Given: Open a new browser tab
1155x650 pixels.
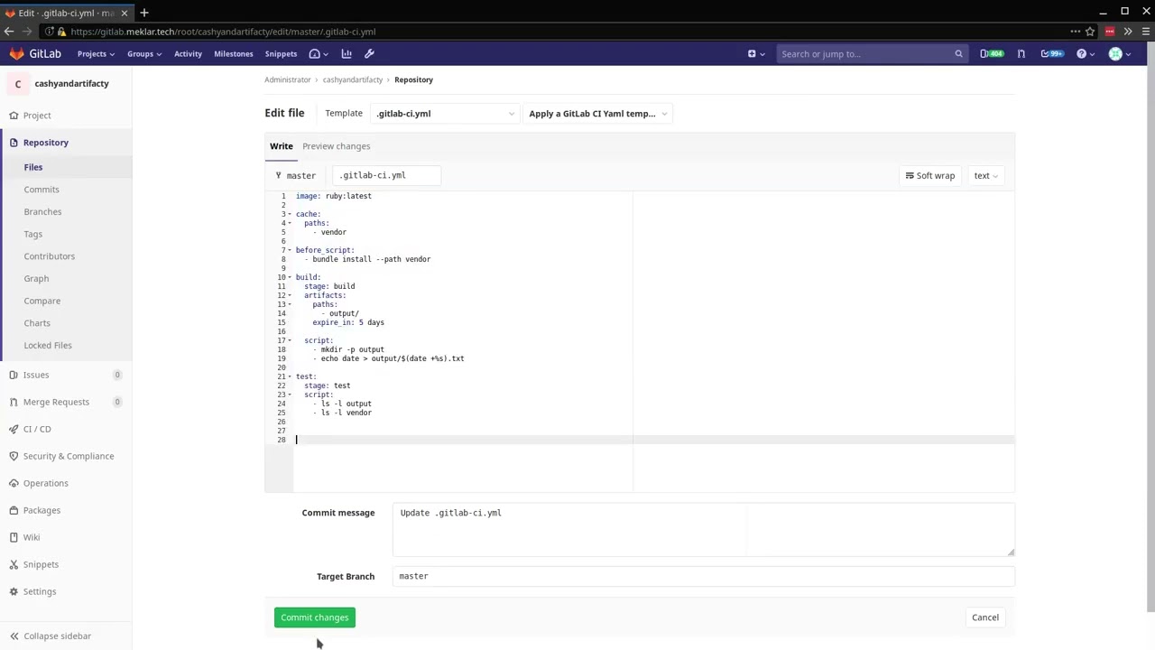Looking at the screenshot, I should (x=144, y=13).
